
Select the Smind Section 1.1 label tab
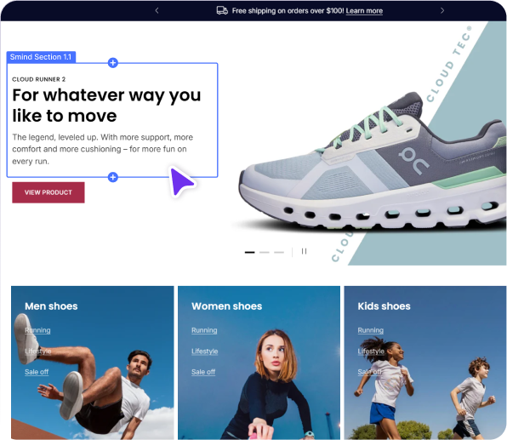tap(41, 57)
